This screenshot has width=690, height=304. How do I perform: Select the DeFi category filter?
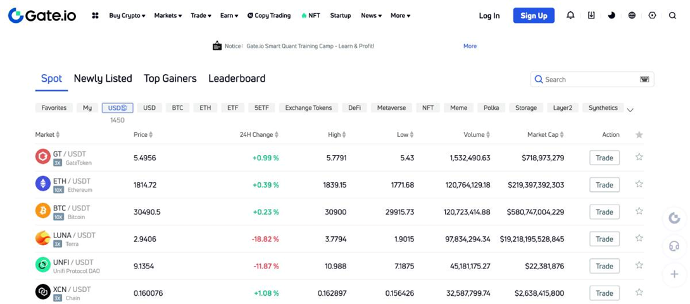click(354, 108)
